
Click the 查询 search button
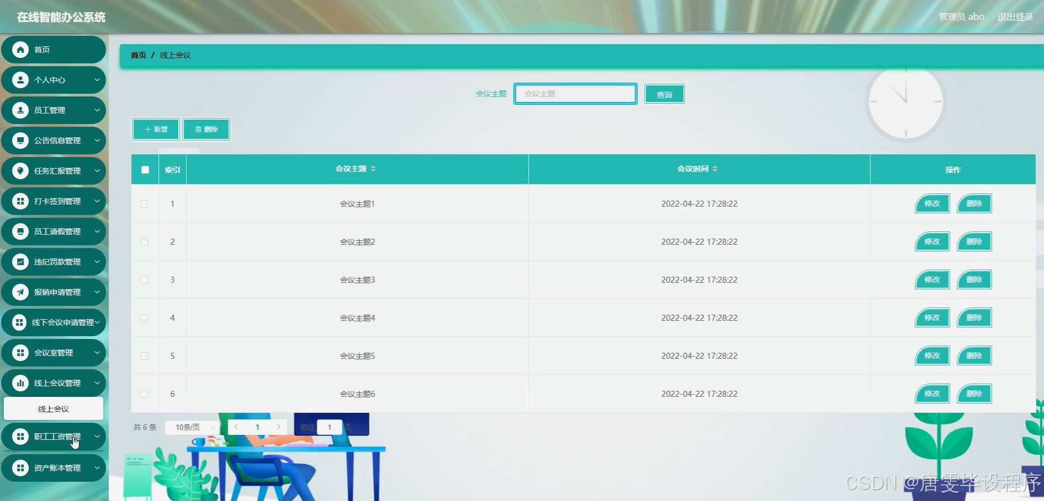coord(665,94)
